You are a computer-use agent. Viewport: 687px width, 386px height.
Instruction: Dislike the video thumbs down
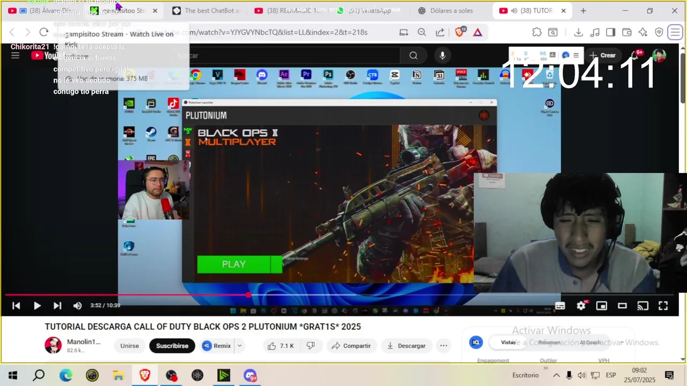pyautogui.click(x=311, y=346)
